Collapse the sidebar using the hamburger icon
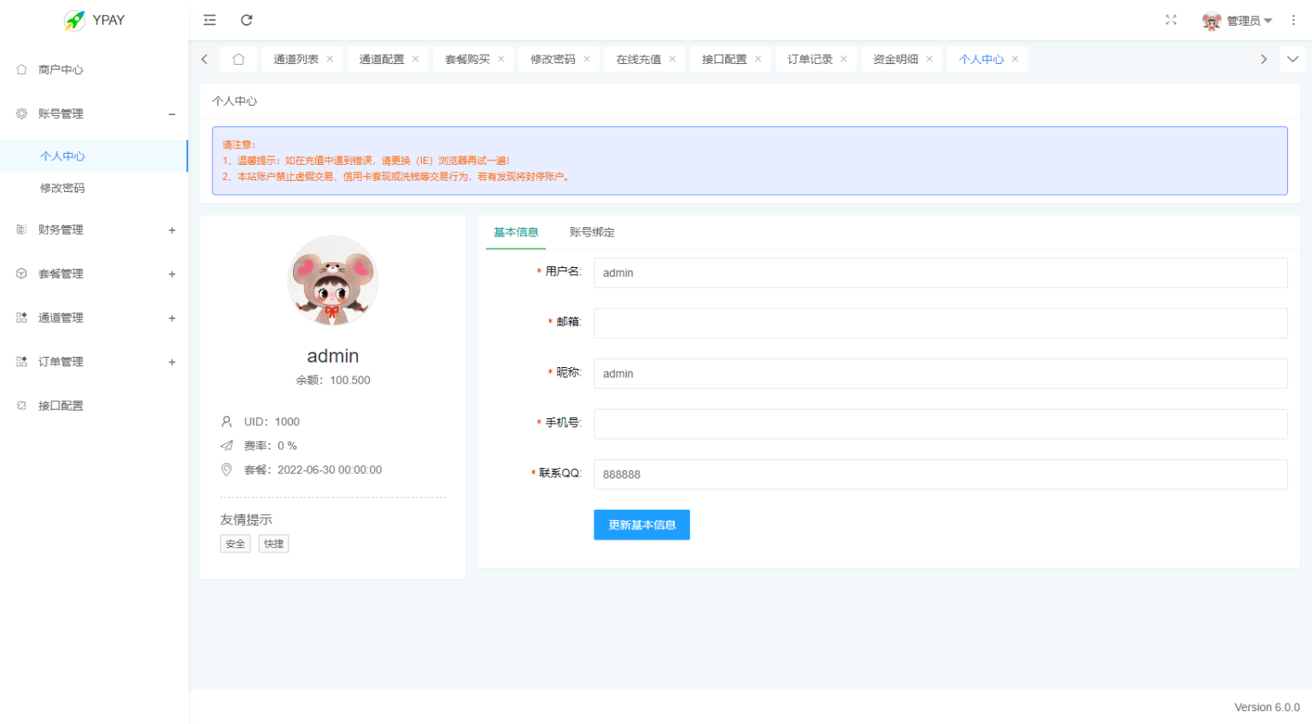The height and width of the screenshot is (724, 1312). (x=209, y=20)
